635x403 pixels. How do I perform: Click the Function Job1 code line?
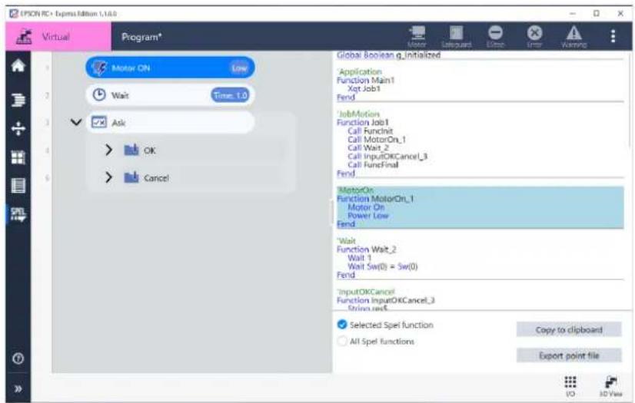coord(363,122)
